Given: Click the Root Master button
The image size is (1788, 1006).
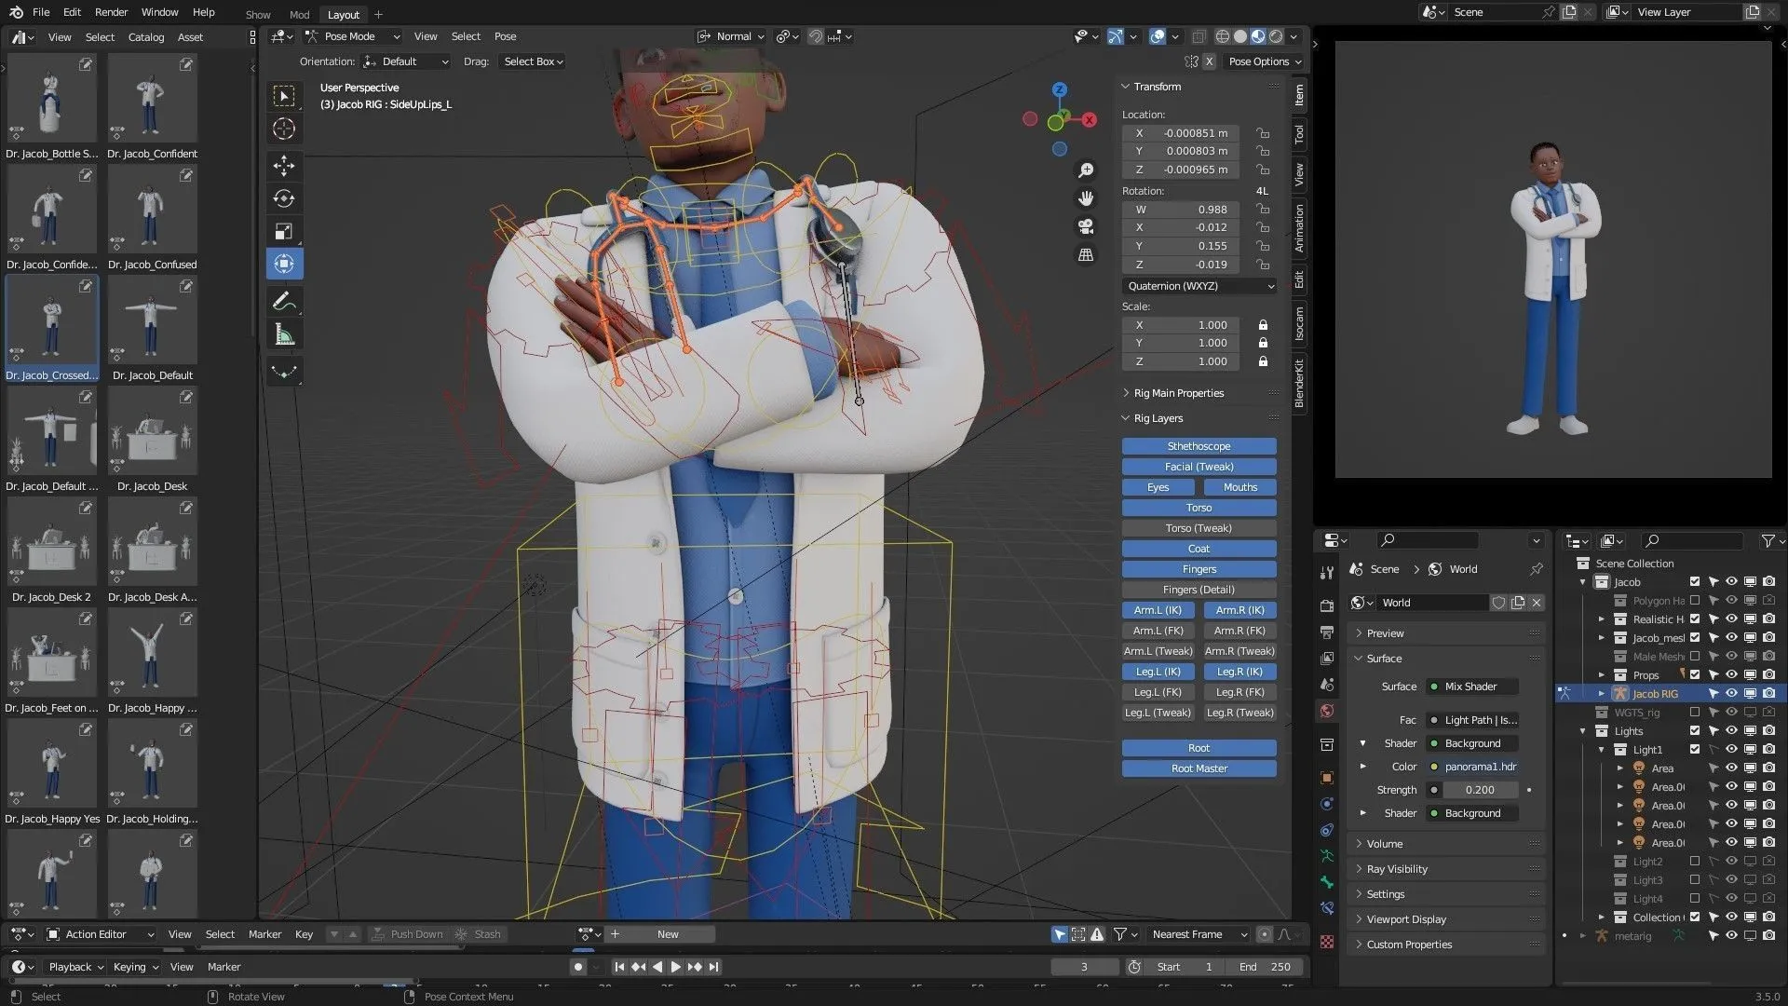Looking at the screenshot, I should (x=1199, y=768).
